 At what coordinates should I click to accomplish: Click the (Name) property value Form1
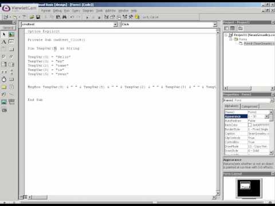pos(258,112)
